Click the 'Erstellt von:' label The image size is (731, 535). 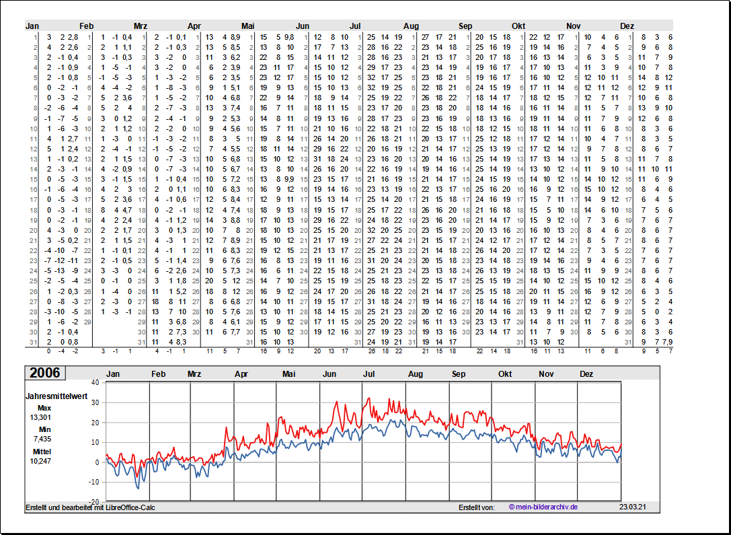[476, 507]
